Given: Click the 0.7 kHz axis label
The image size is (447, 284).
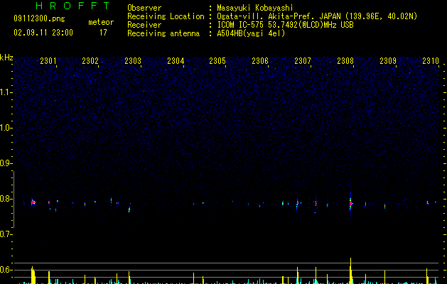Looking at the screenshot, I should [x=6, y=234].
